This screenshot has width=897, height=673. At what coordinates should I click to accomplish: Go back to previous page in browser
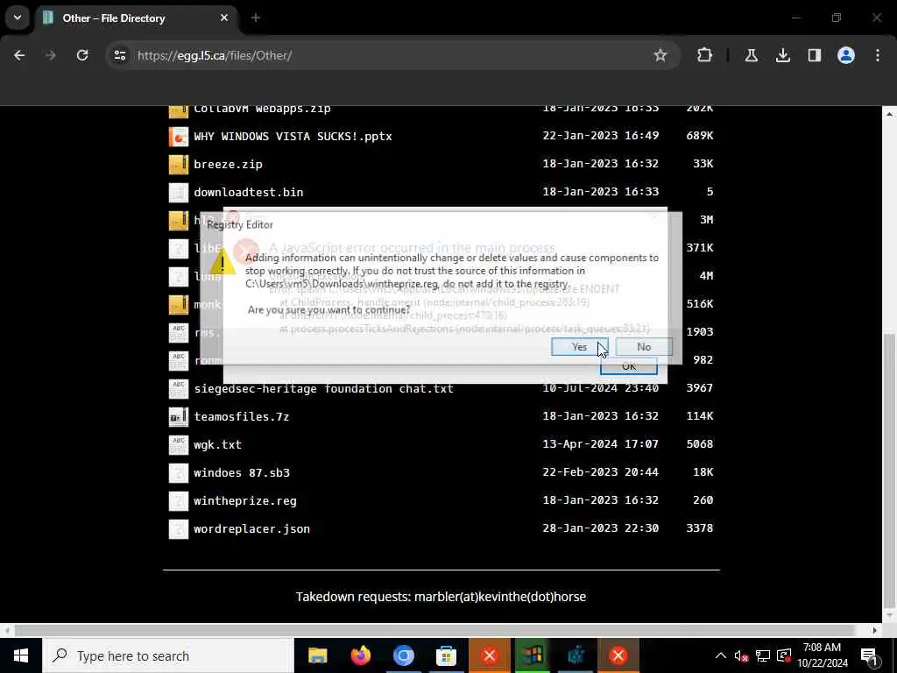(19, 55)
